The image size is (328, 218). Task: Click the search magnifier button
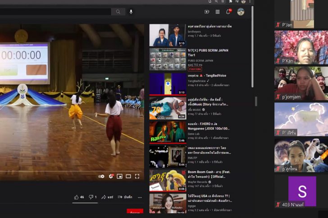pyautogui.click(x=118, y=12)
